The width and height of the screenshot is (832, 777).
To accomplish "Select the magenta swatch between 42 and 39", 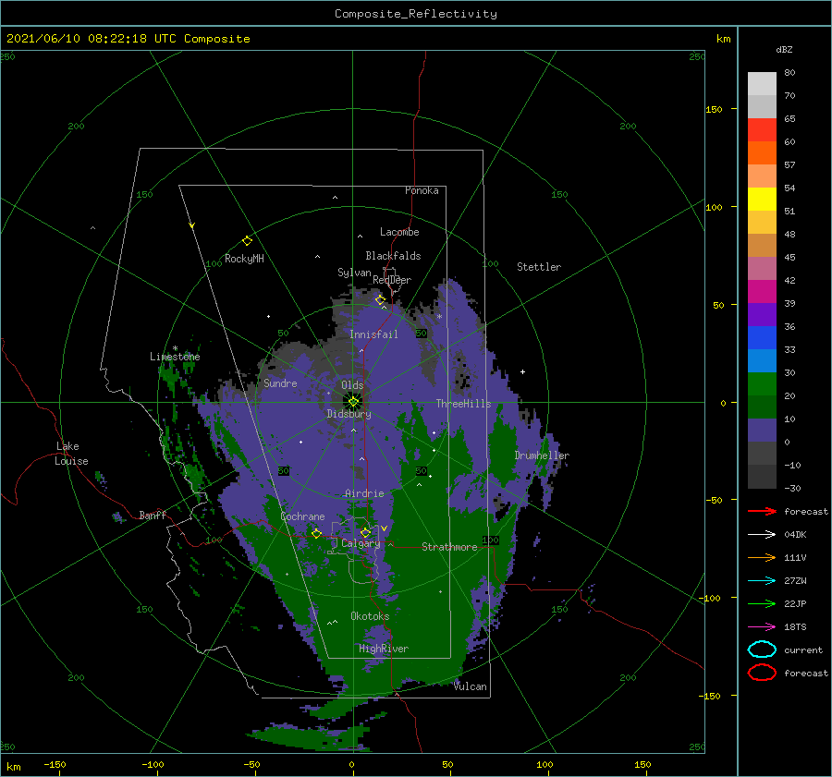I will tap(762, 291).
